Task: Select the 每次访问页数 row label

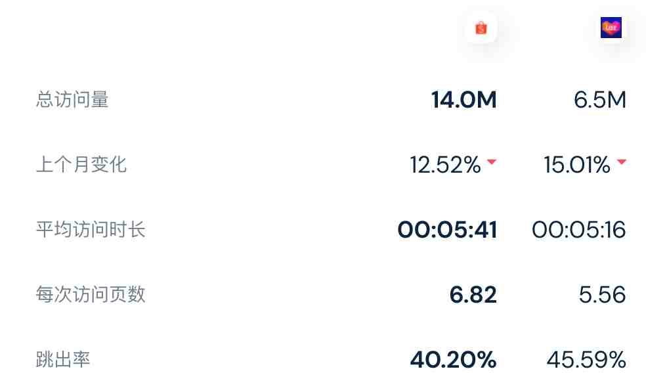Action: pos(91,294)
